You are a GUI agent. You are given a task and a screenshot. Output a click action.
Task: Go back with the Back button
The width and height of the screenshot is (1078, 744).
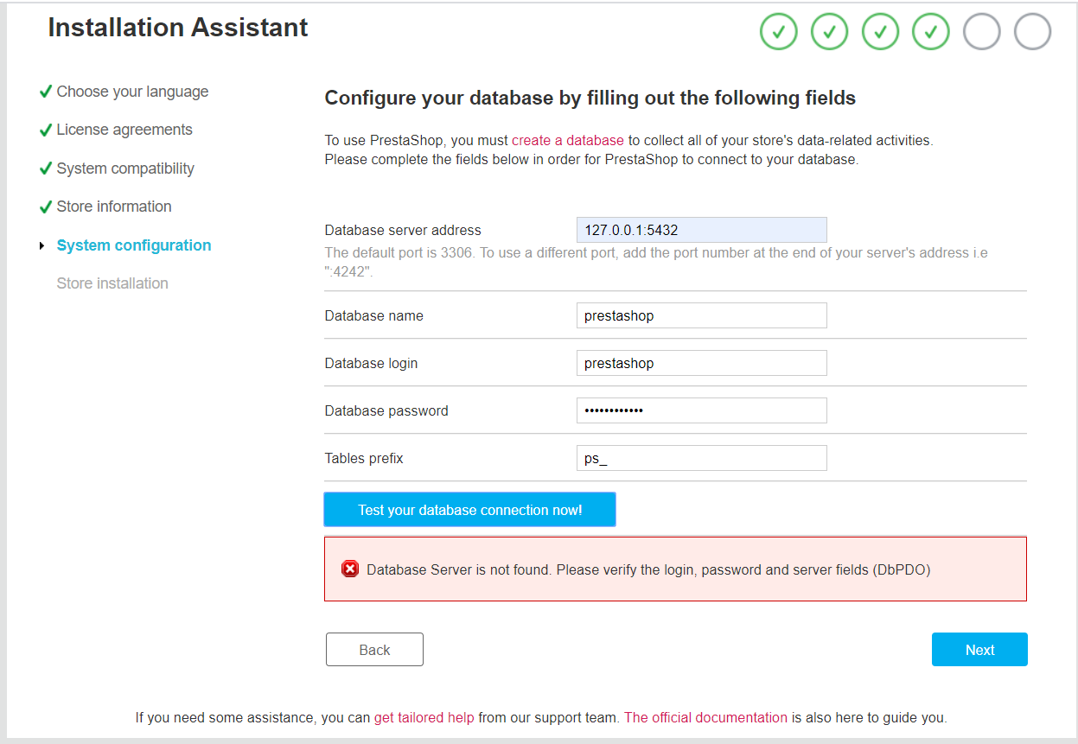tap(374, 650)
